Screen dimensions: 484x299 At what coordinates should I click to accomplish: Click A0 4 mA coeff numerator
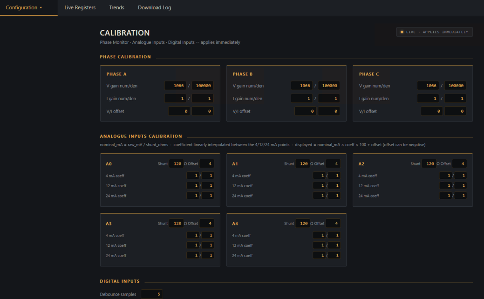tap(193, 176)
